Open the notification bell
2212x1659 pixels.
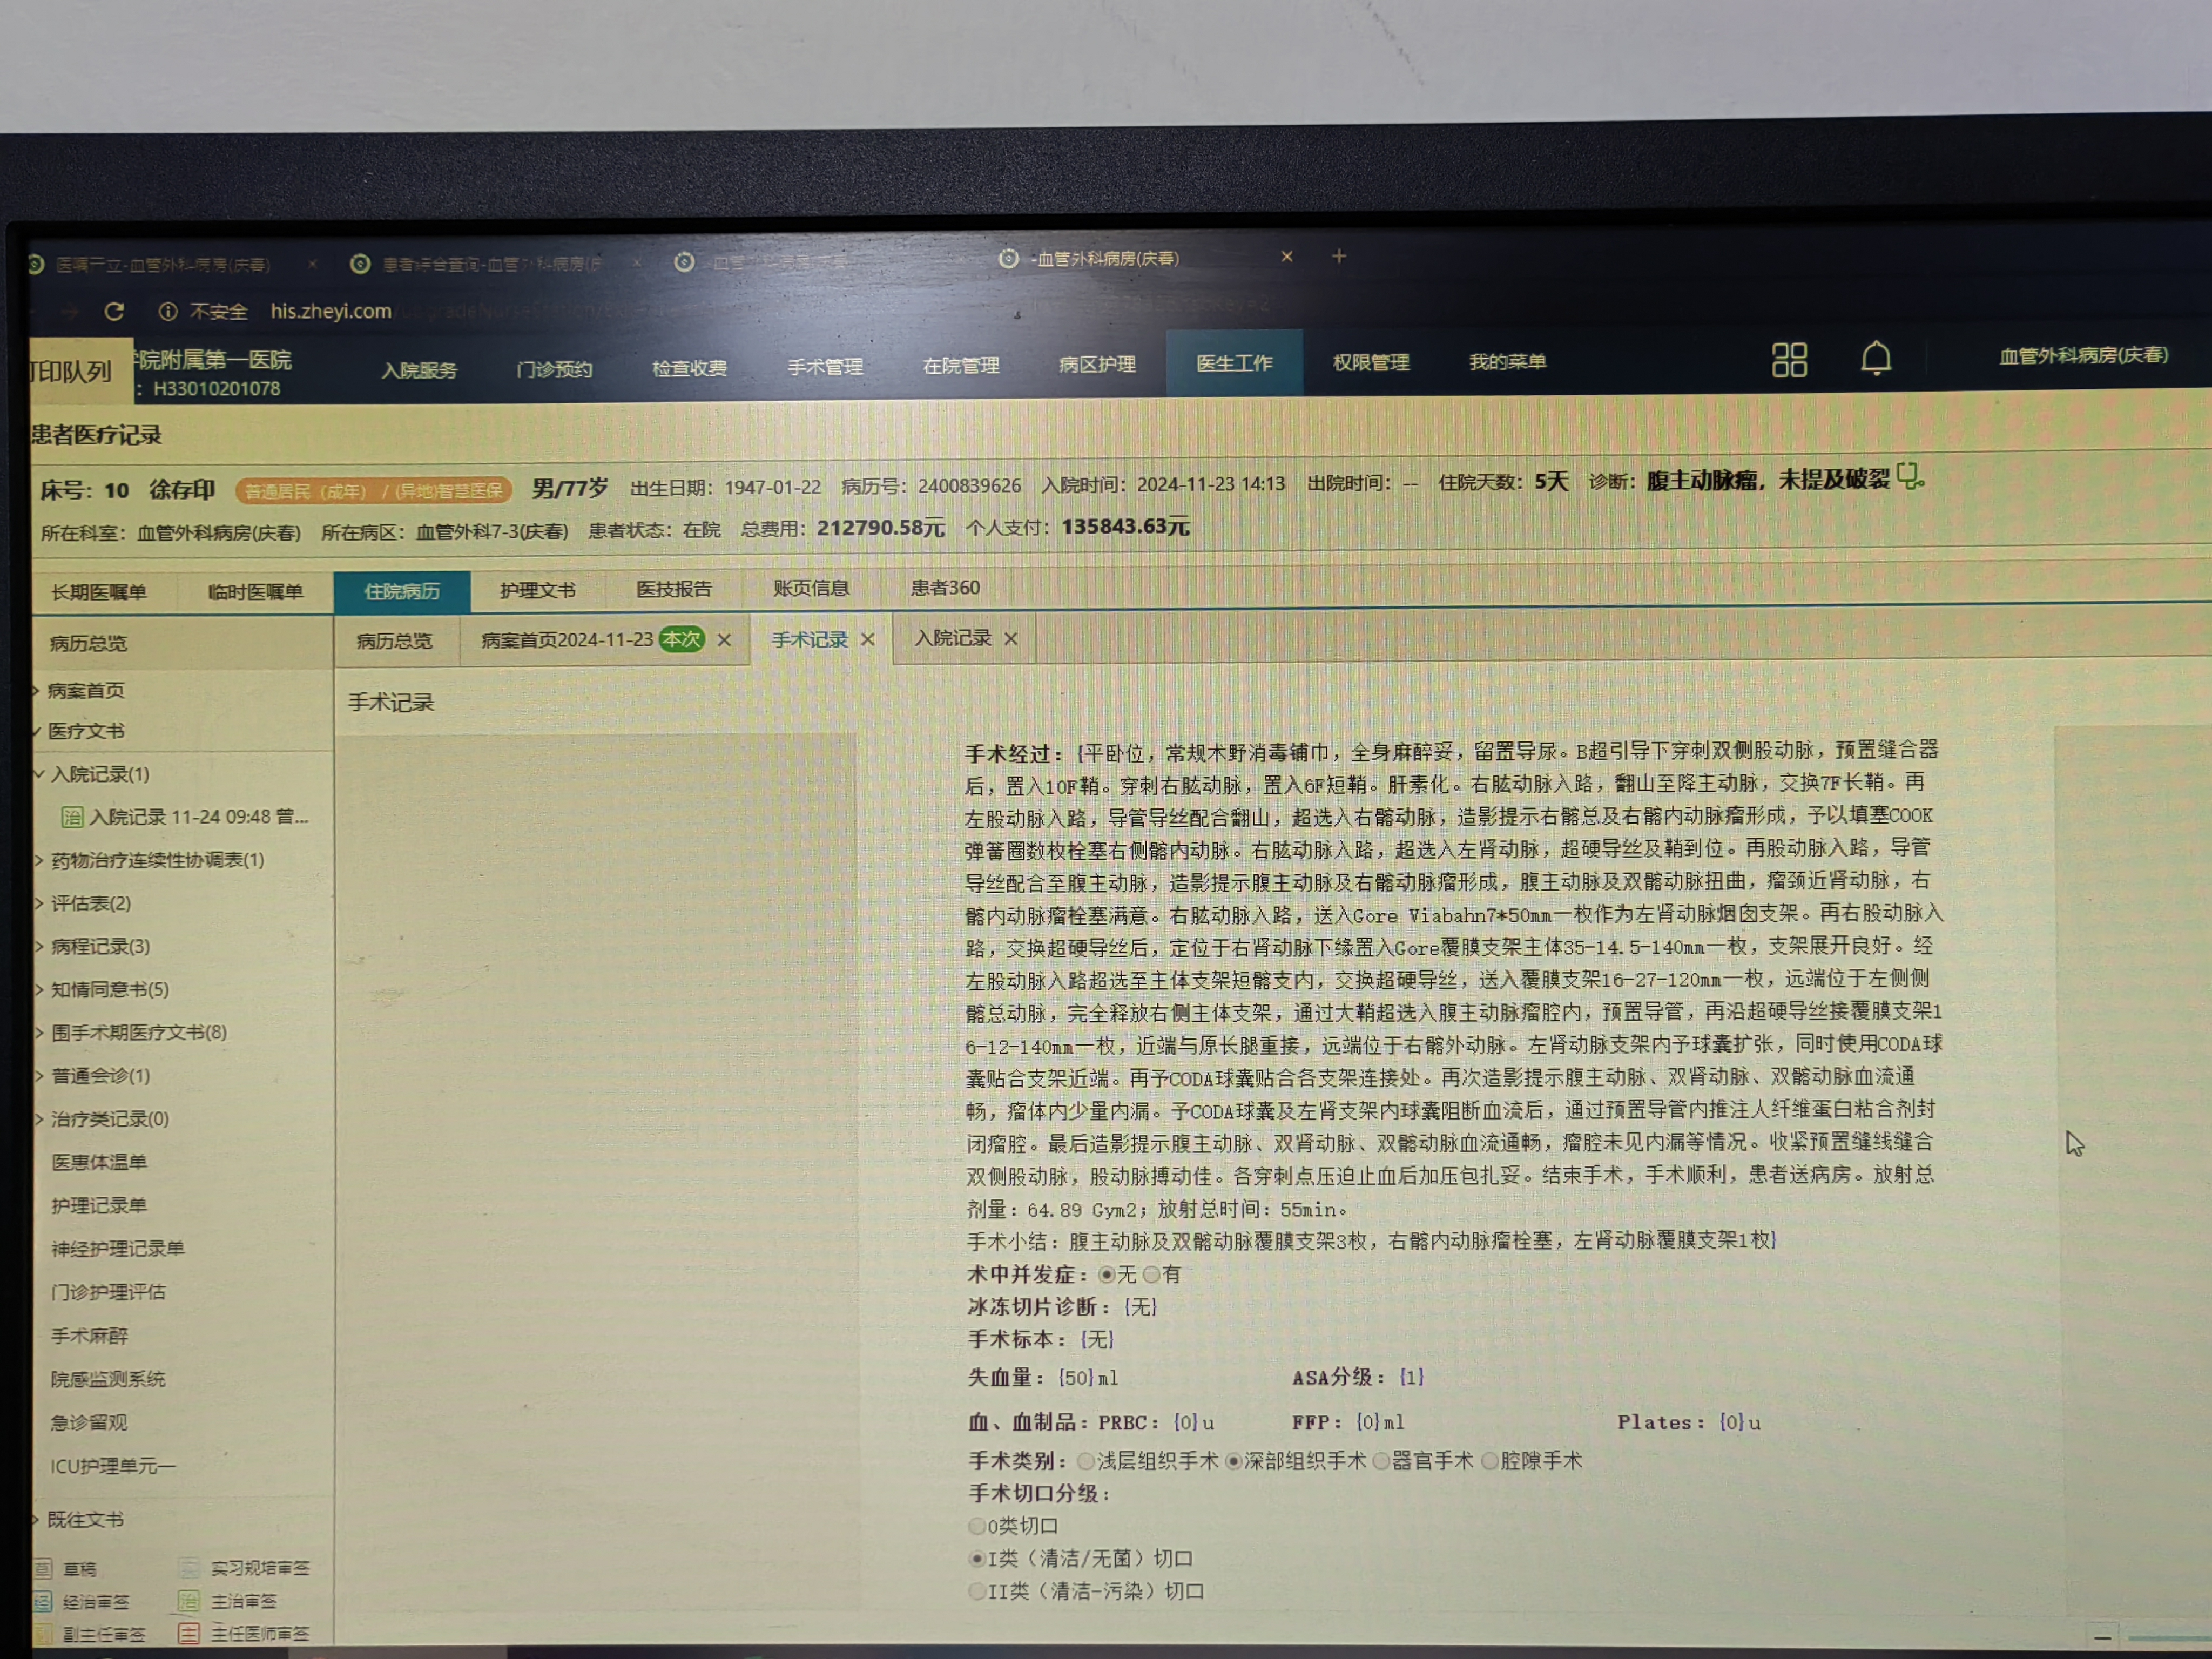1876,358
